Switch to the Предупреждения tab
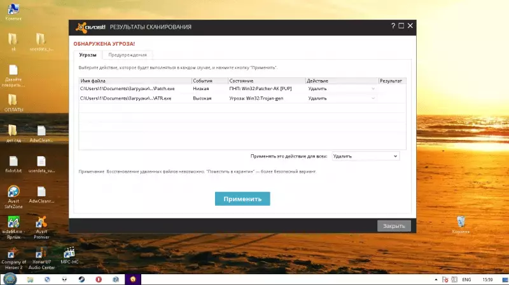509x285 pixels. click(x=127, y=55)
